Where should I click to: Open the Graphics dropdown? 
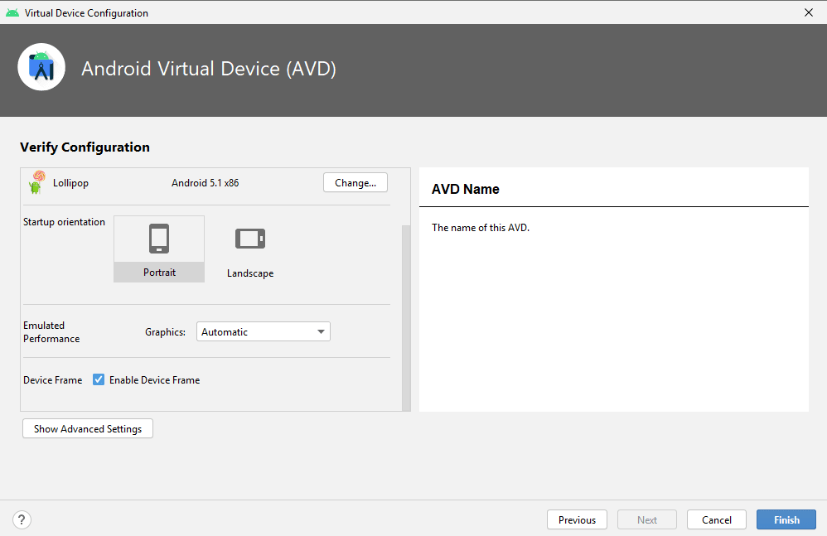coord(264,331)
